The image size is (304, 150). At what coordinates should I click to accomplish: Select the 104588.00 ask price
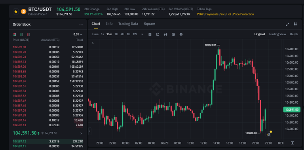[19, 76]
